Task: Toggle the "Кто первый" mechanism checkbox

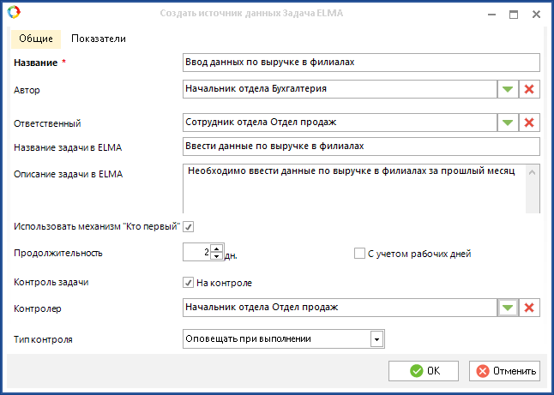Action: (x=189, y=226)
